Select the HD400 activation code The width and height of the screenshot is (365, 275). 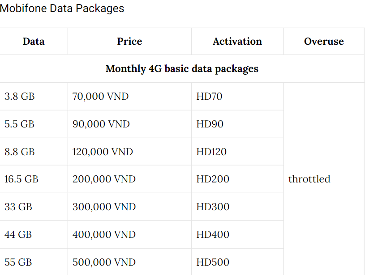point(213,234)
